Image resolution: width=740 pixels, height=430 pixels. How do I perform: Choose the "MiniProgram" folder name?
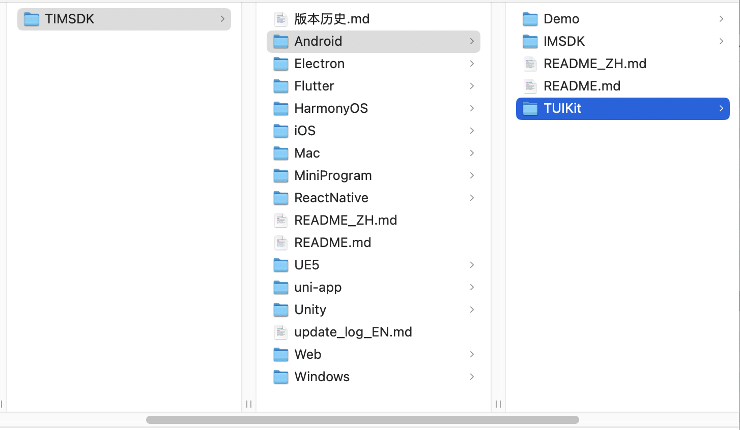click(333, 175)
